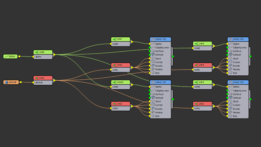This screenshot has height=147, width=261.
Task: Click the default input port on Link1 node
Action: (33, 82)
